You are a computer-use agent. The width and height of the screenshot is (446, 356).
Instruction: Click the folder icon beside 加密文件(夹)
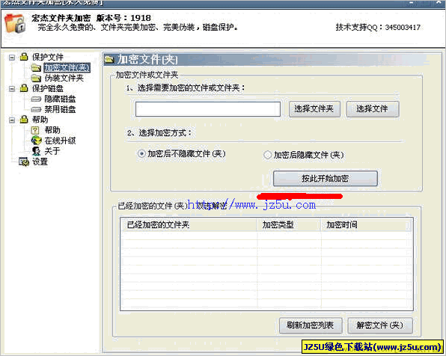[x=36, y=67]
